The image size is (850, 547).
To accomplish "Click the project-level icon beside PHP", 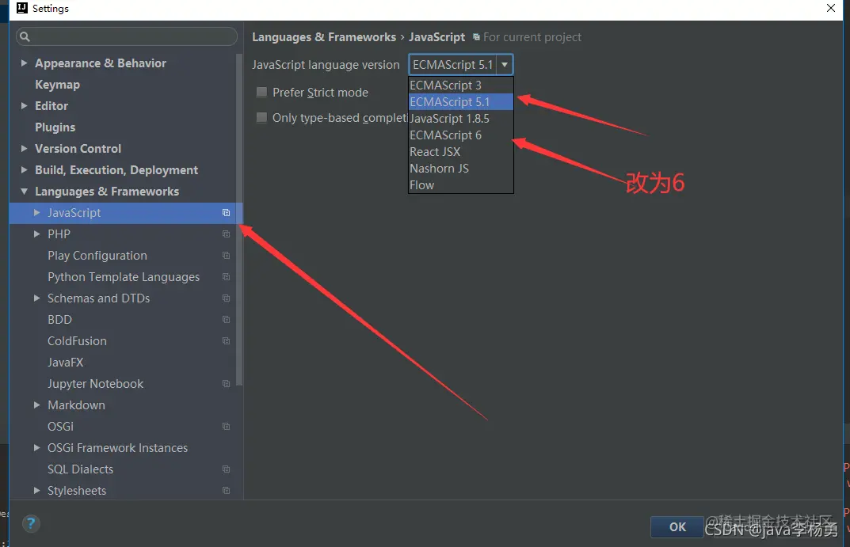I will [226, 234].
